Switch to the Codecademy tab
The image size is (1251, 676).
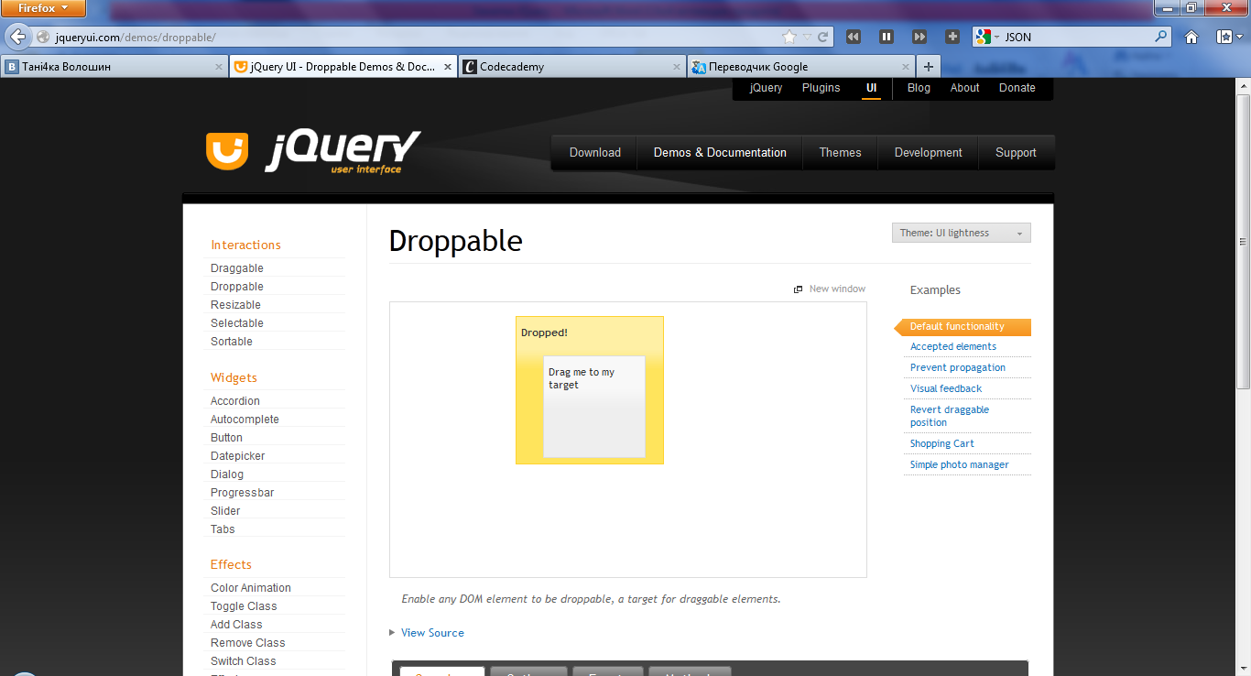pos(572,66)
